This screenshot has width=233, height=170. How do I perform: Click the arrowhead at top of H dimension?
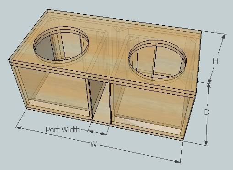(x=223, y=37)
